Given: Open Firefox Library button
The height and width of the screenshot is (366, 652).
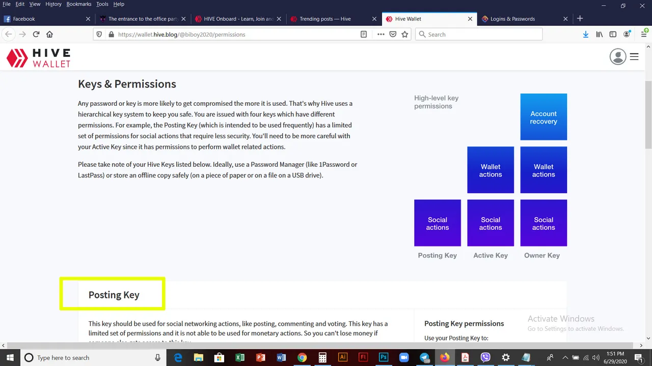Looking at the screenshot, I should point(600,34).
